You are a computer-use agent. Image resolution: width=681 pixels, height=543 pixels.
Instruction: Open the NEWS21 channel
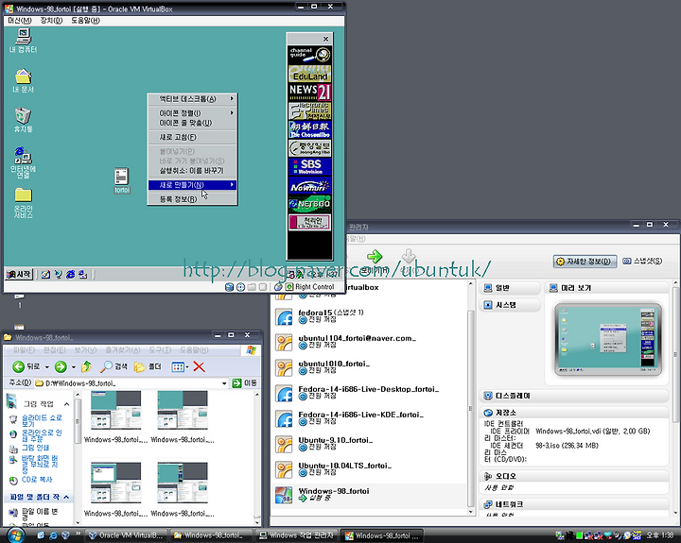pos(309,92)
